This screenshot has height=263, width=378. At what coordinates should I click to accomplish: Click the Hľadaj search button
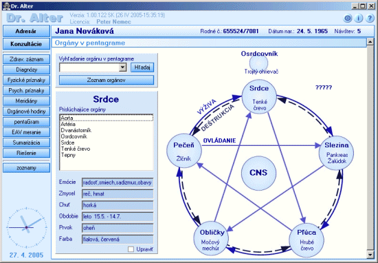142,67
